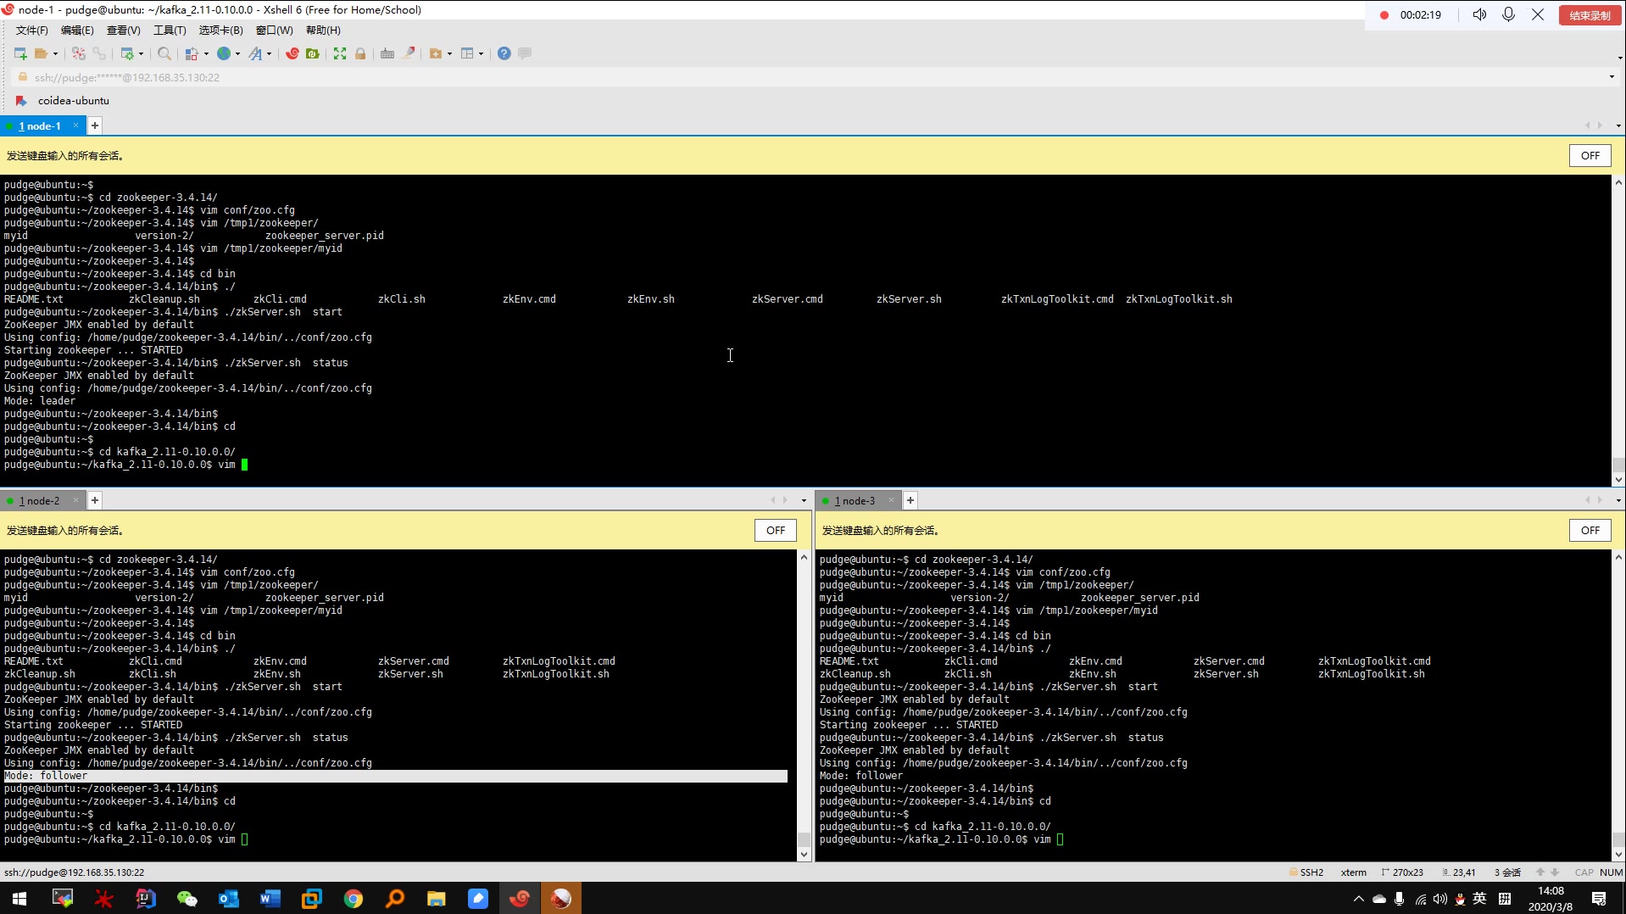The height and width of the screenshot is (914, 1626).
Task: Click the globe encoding icon
Action: click(224, 53)
